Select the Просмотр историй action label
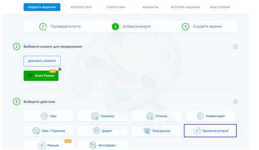 (x=215, y=131)
